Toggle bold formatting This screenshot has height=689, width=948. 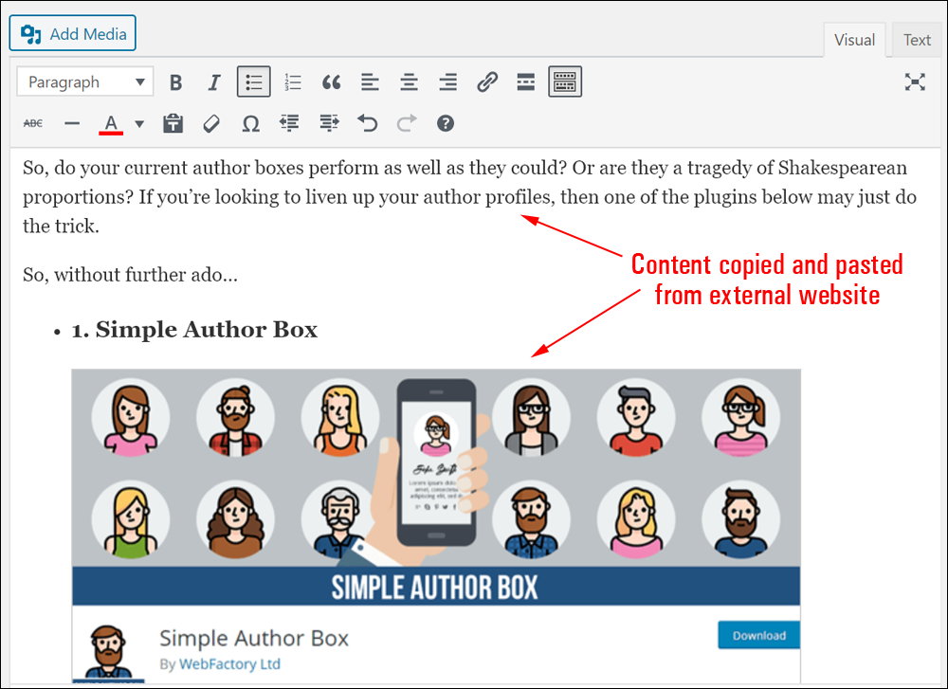pos(176,82)
